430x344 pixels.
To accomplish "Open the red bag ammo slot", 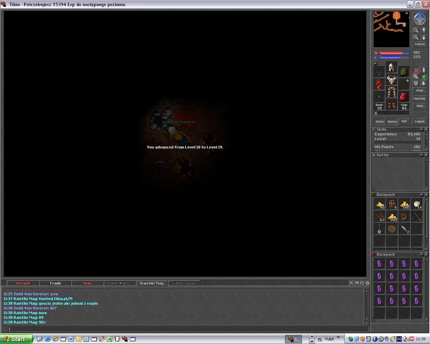I will coord(404,97).
